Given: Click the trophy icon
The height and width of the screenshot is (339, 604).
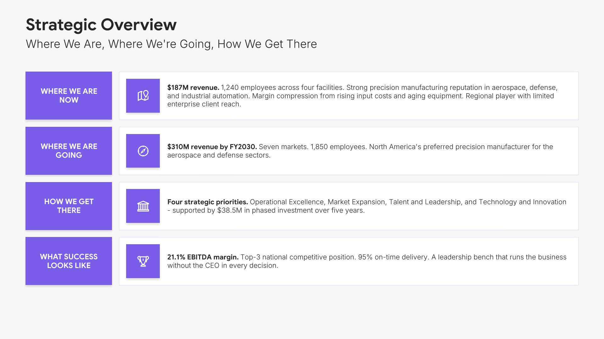Looking at the screenshot, I should click(x=143, y=261).
